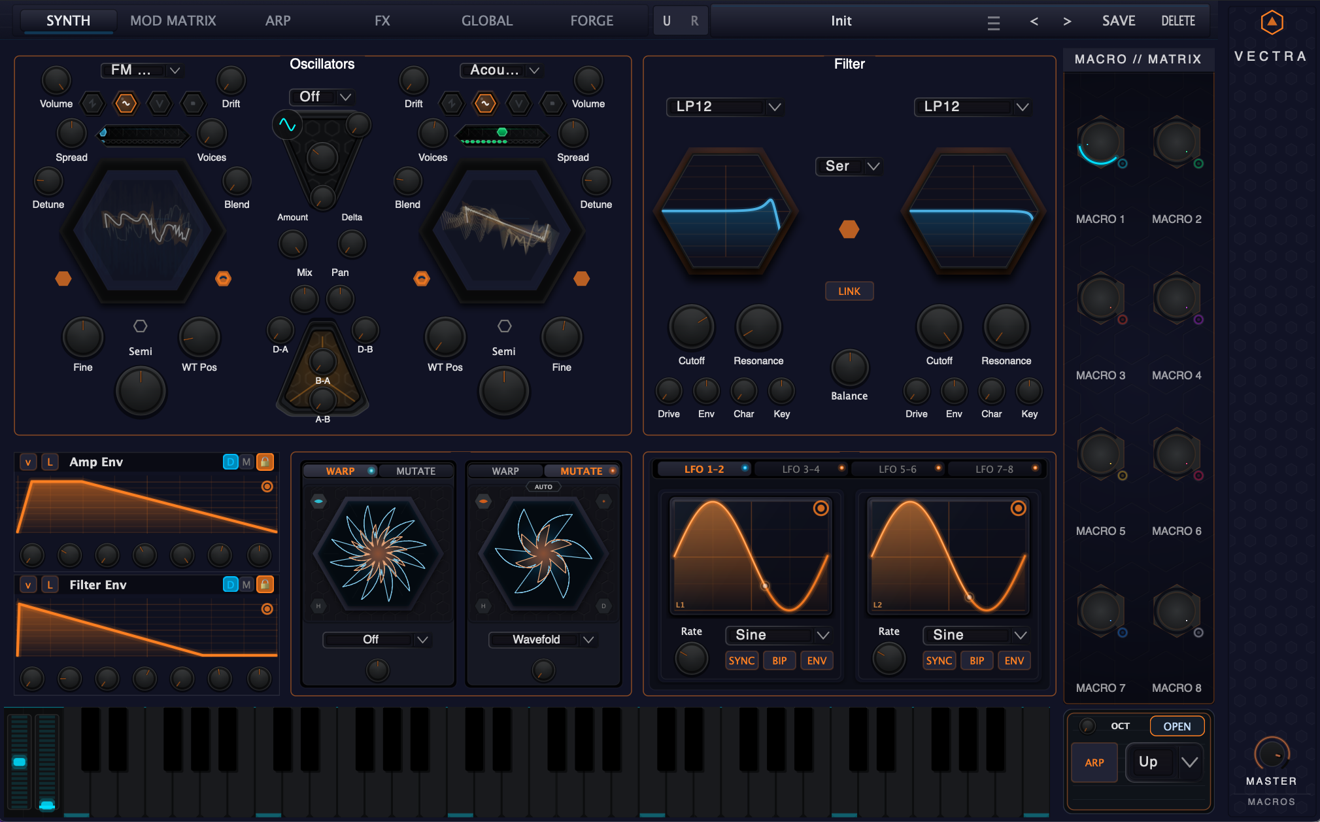Switch to the FORGE tab
This screenshot has width=1320, height=822.
point(592,21)
